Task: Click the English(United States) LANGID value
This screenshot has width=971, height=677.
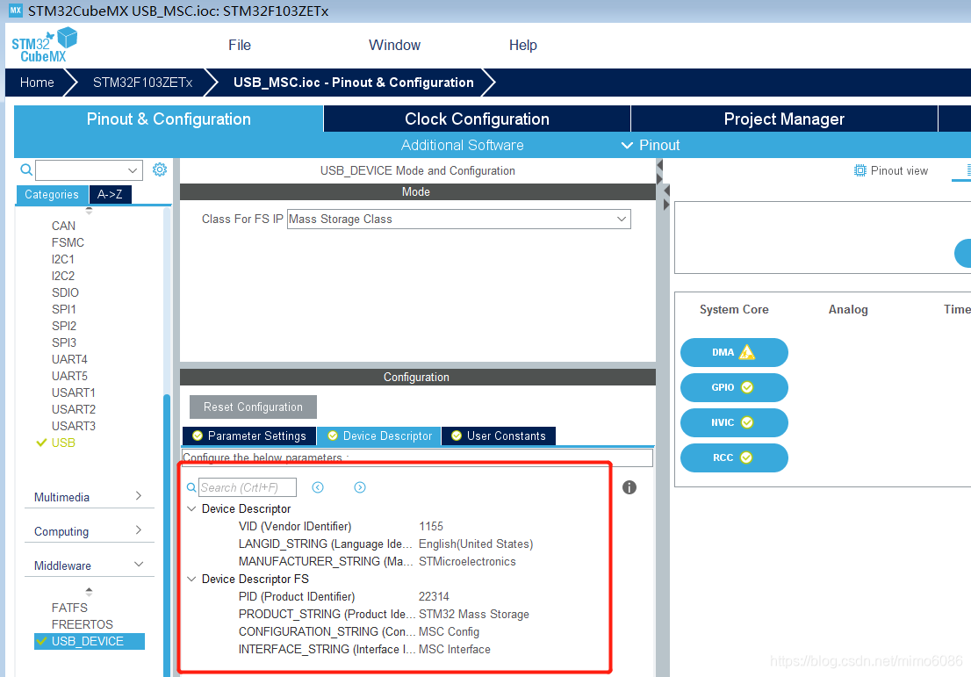Action: pos(476,544)
